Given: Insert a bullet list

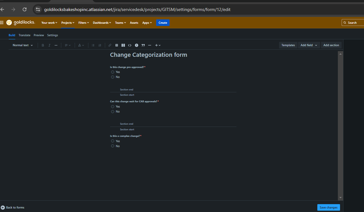Looking at the screenshot, I should coord(93,45).
